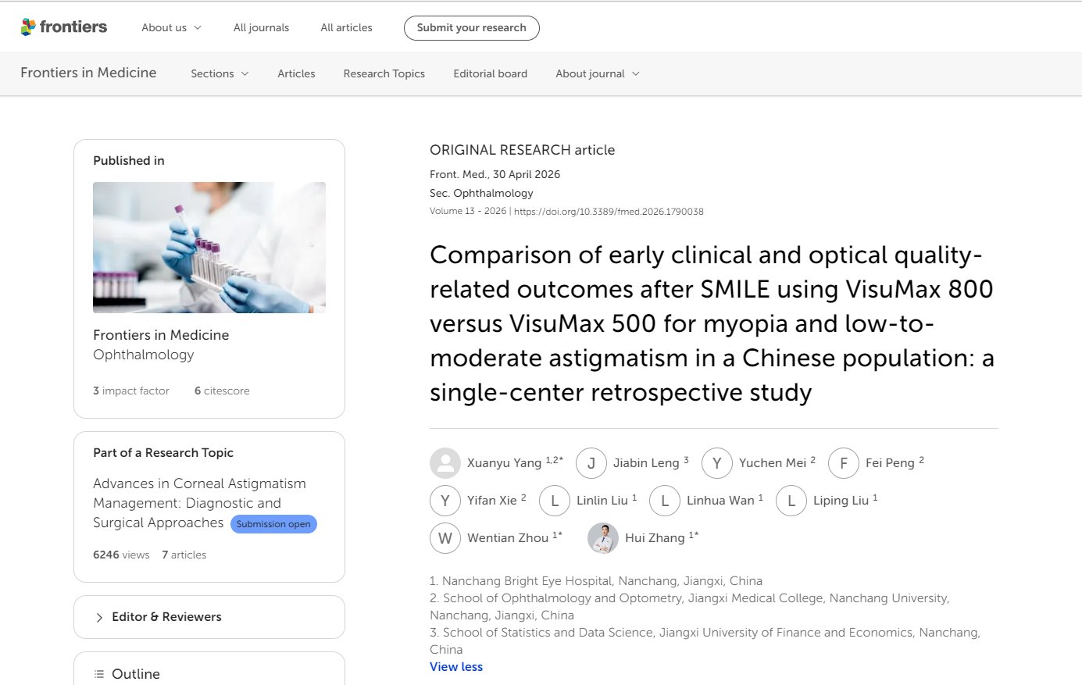Image resolution: width=1082 pixels, height=685 pixels.
Task: Open Xuanyu Yang author name
Action: [x=504, y=463]
